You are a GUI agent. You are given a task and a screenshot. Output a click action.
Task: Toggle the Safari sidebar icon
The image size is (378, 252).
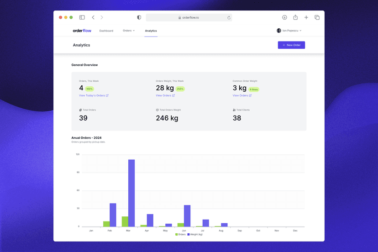click(82, 17)
